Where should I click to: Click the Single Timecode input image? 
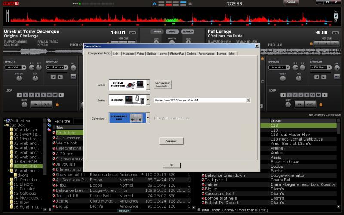[126, 84]
